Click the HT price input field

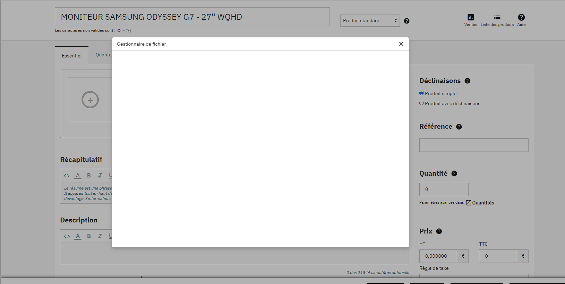pos(438,256)
